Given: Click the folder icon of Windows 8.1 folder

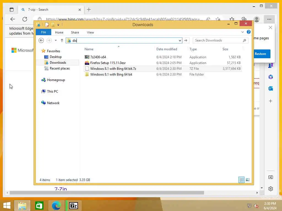Looking at the screenshot, I should tap(87, 74).
